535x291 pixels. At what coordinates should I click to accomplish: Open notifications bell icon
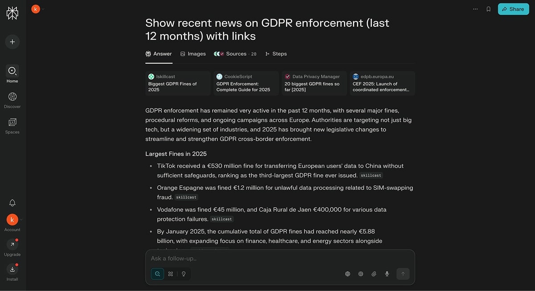pos(12,203)
